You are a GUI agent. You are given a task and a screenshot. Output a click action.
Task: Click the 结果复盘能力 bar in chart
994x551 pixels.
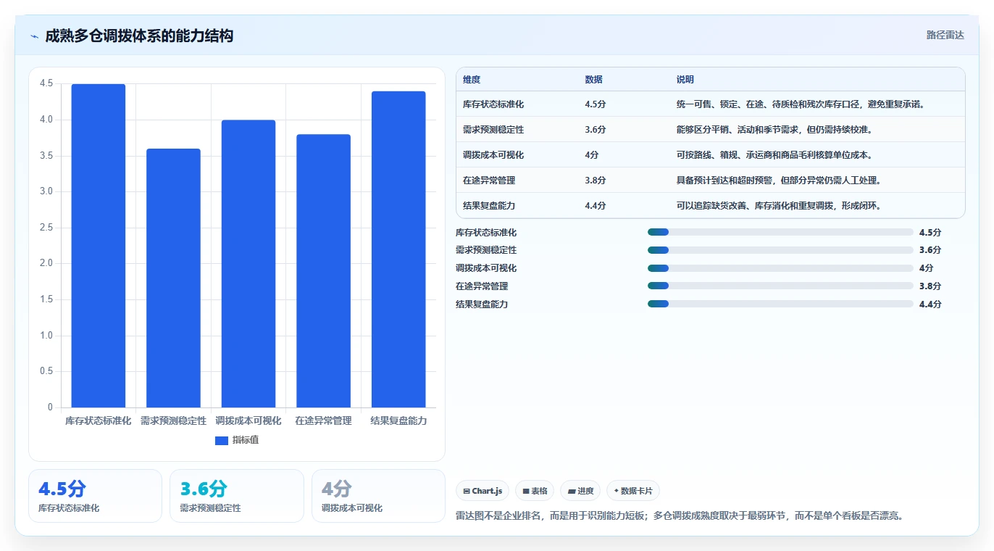(398, 249)
